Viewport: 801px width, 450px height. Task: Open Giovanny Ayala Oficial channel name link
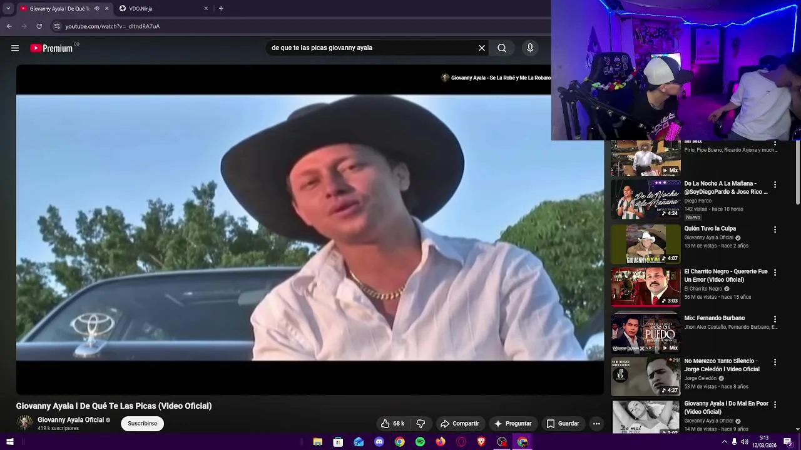(71, 420)
